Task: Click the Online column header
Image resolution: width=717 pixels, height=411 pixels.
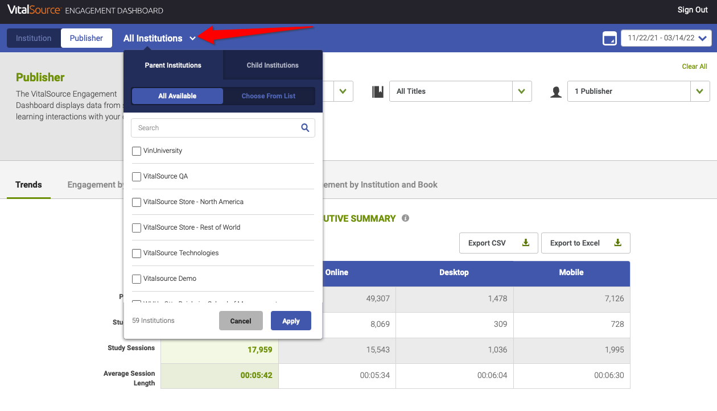Action: (337, 273)
